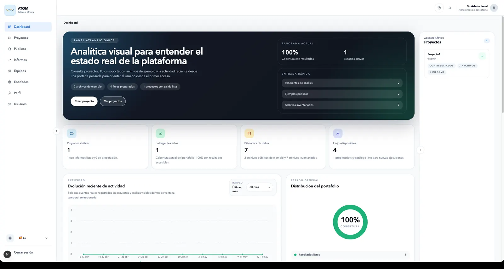
Task: Click the user avatar icon next to Dr. Admin Local
Action: [x=494, y=8]
